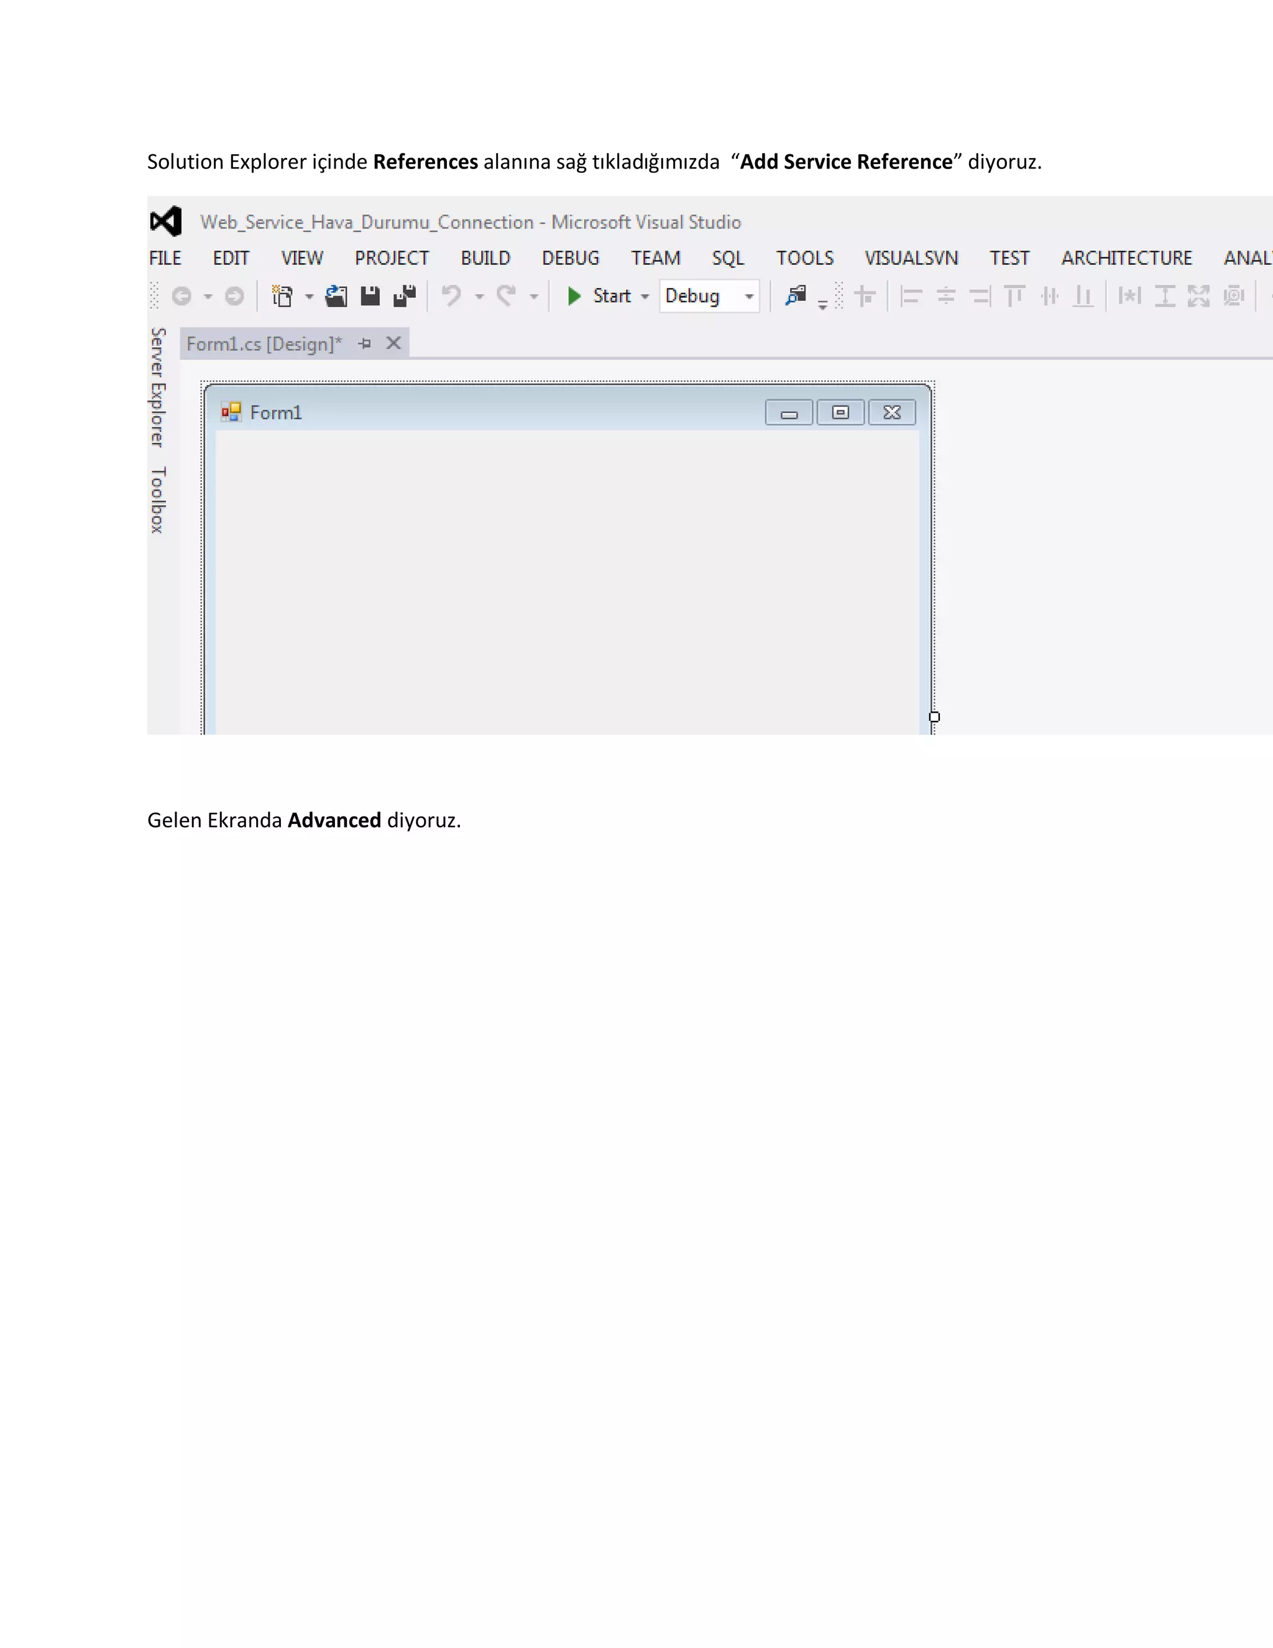This screenshot has width=1273, height=1648.
Task: Click the Align to Grid icon
Action: click(865, 296)
